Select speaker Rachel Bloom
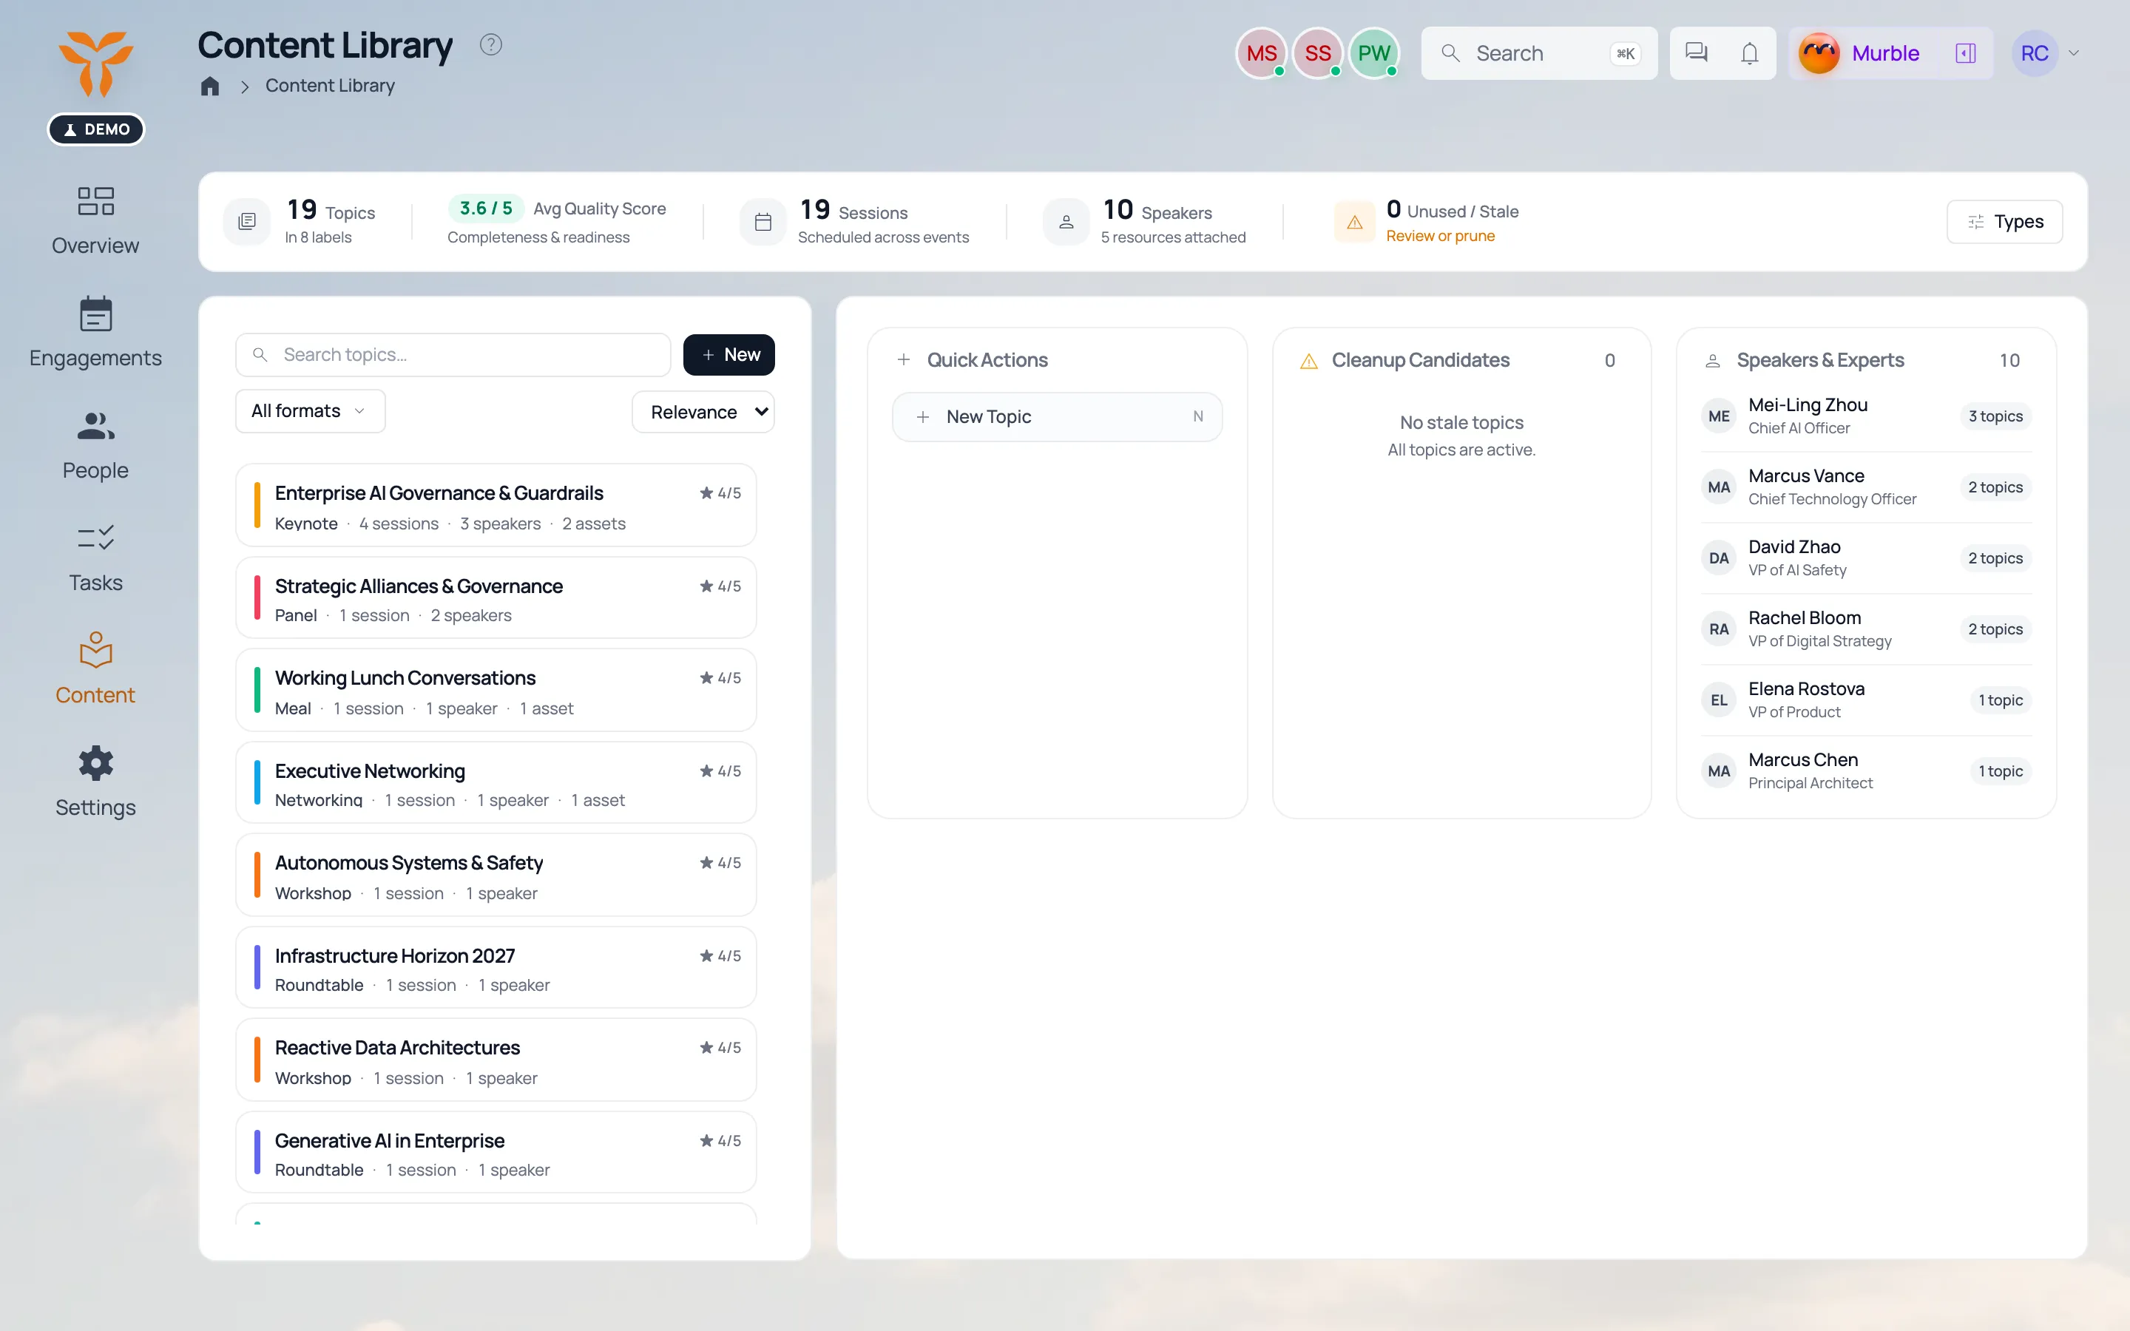This screenshot has width=2130, height=1331. [1866, 629]
